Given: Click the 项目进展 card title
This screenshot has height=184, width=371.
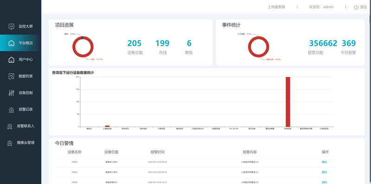Looking at the screenshot, I should [x=64, y=25].
